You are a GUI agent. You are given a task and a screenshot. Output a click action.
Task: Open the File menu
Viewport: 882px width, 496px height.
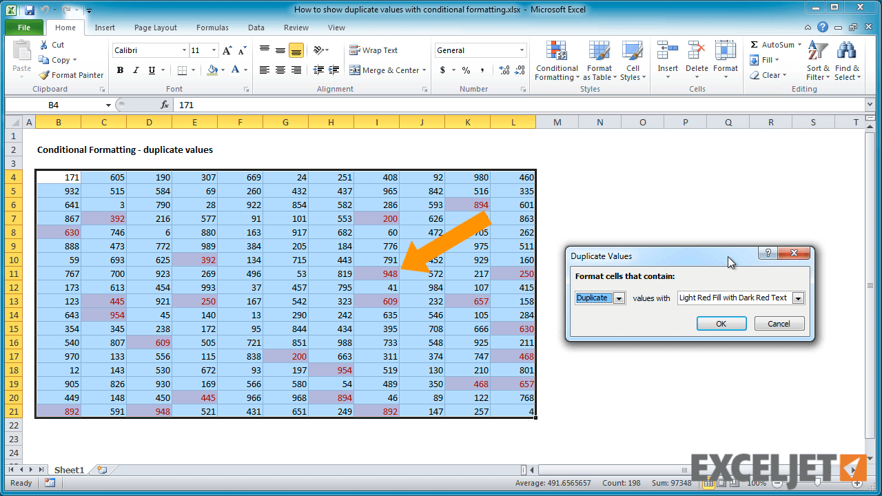tap(23, 27)
